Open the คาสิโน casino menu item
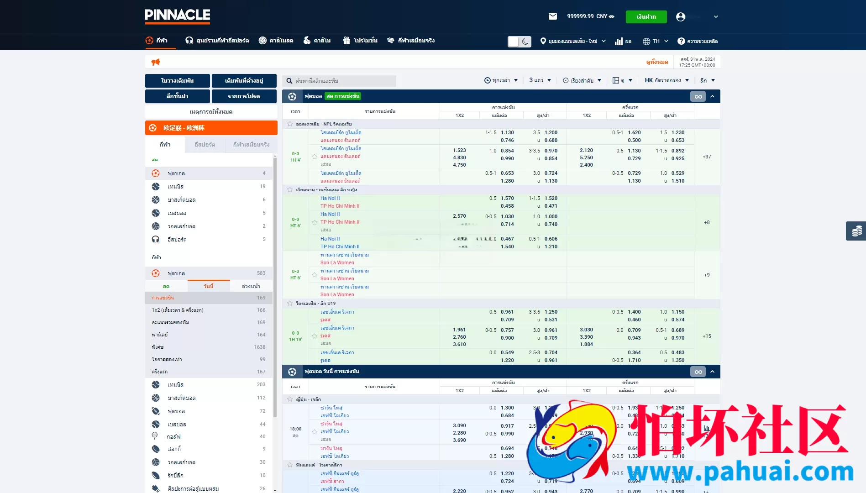Image resolution: width=866 pixels, height=493 pixels. (317, 40)
